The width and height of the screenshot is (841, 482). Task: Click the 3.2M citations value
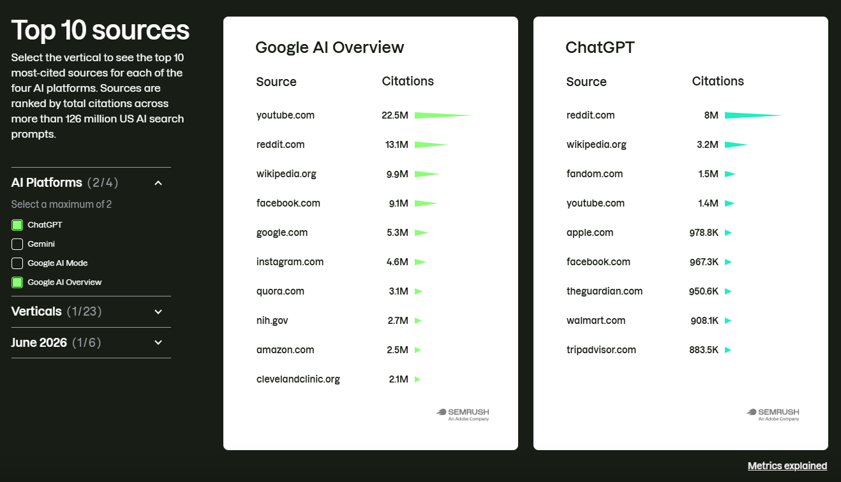(x=707, y=145)
